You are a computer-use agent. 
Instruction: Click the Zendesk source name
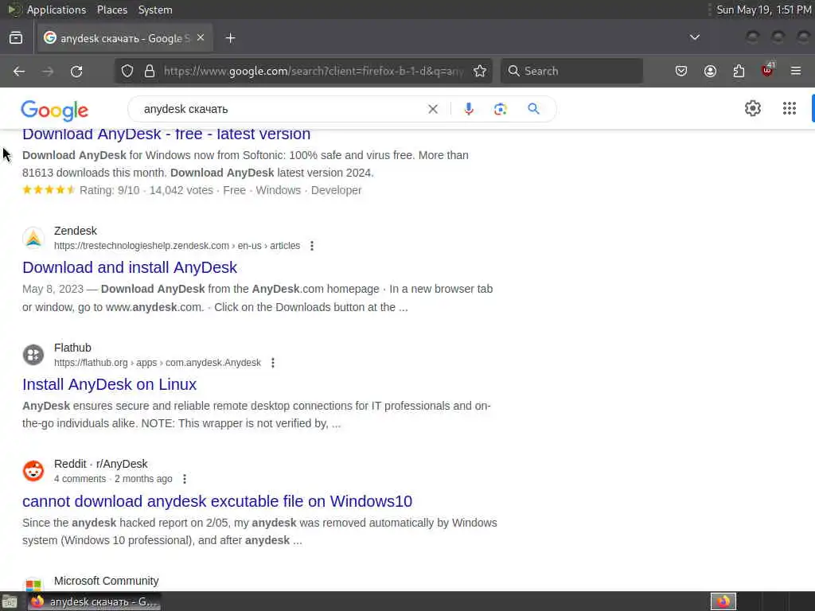[x=76, y=231]
